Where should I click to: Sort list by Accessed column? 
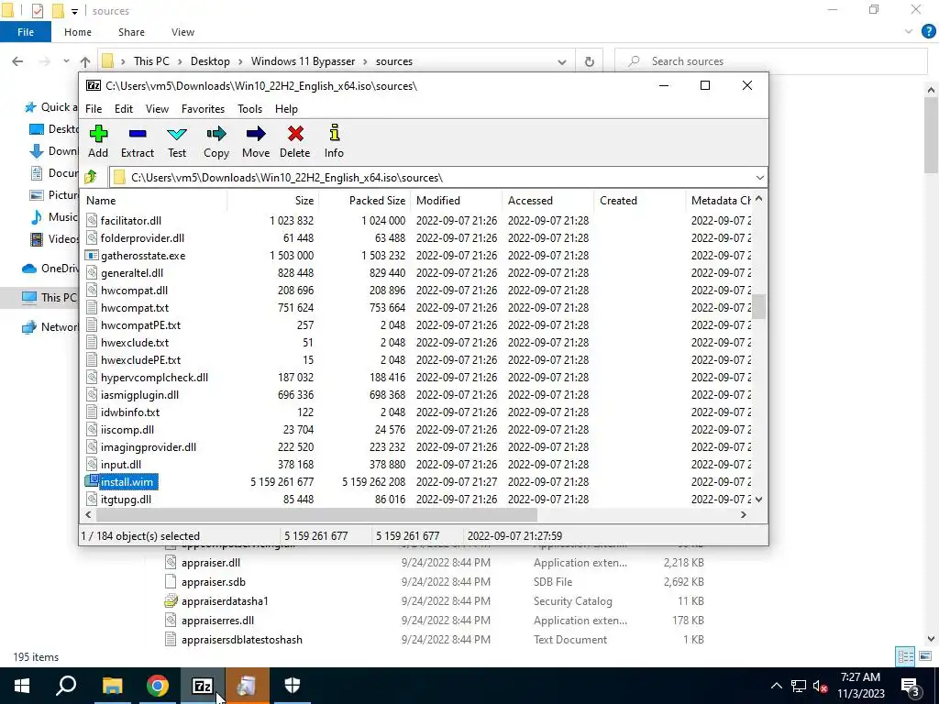(547, 201)
